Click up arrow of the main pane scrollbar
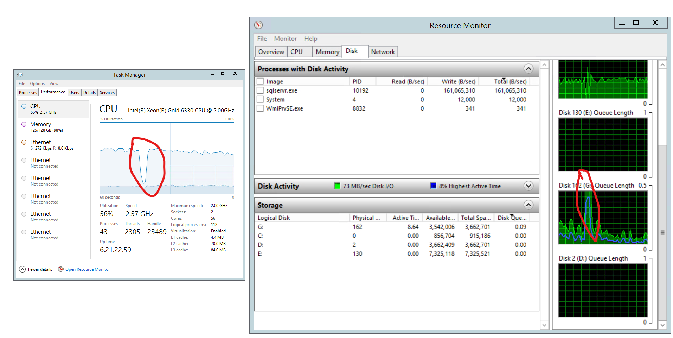The height and width of the screenshot is (338, 673). (x=544, y=65)
